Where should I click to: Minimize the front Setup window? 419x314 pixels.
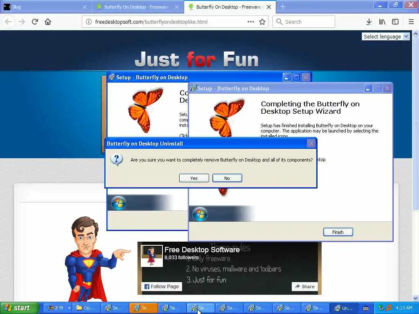368,88
